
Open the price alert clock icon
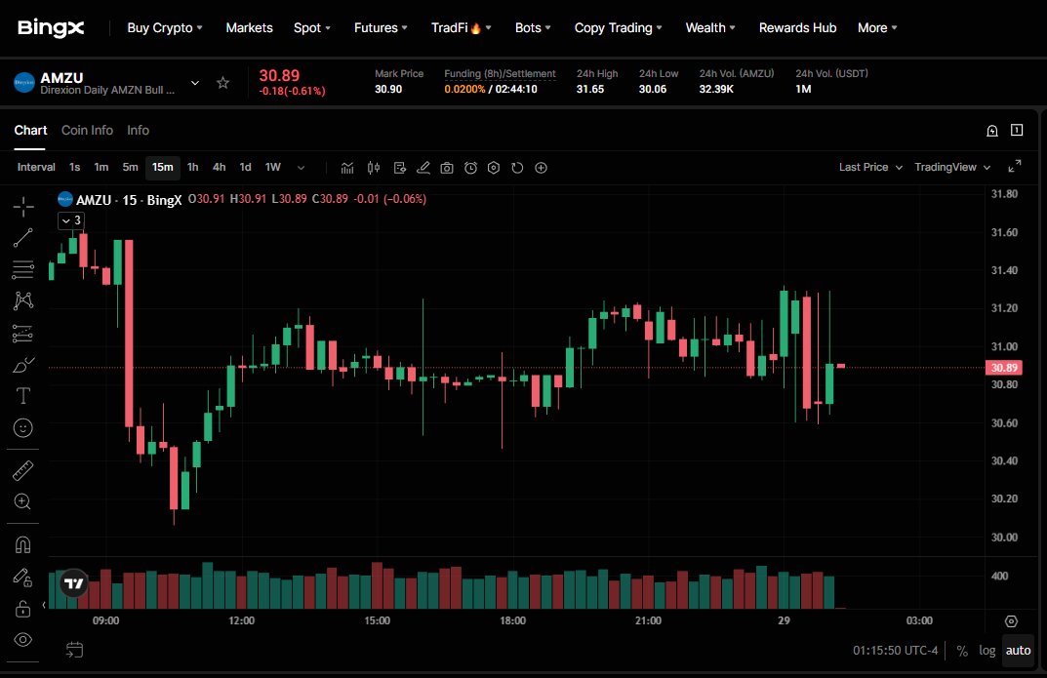click(x=470, y=168)
